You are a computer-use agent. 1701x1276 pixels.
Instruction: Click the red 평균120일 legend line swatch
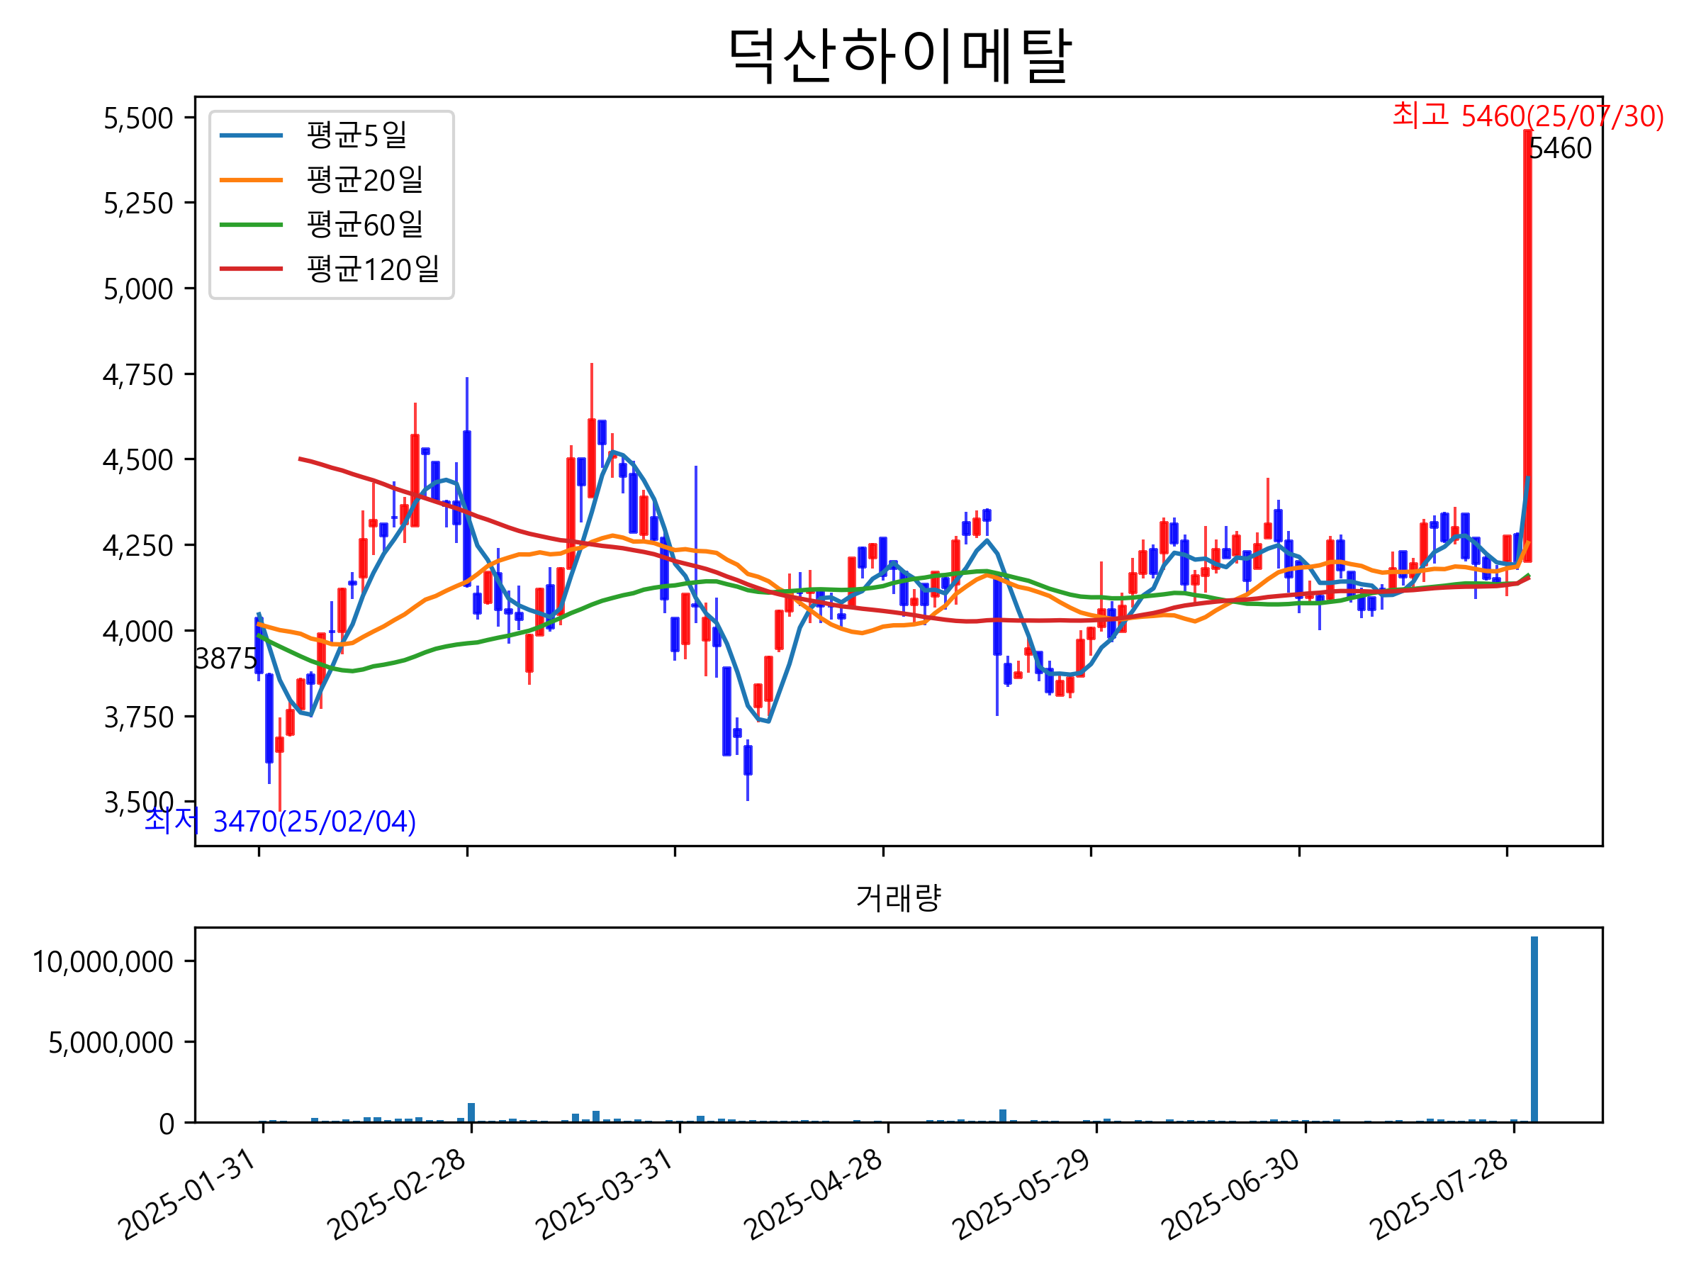251,269
